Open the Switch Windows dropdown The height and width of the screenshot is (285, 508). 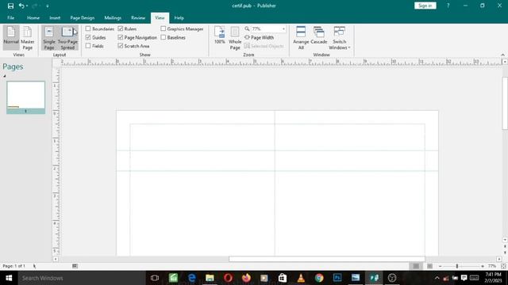(339, 37)
